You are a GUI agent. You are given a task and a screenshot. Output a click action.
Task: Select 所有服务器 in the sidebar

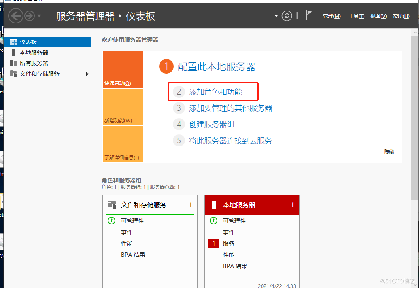click(47, 63)
